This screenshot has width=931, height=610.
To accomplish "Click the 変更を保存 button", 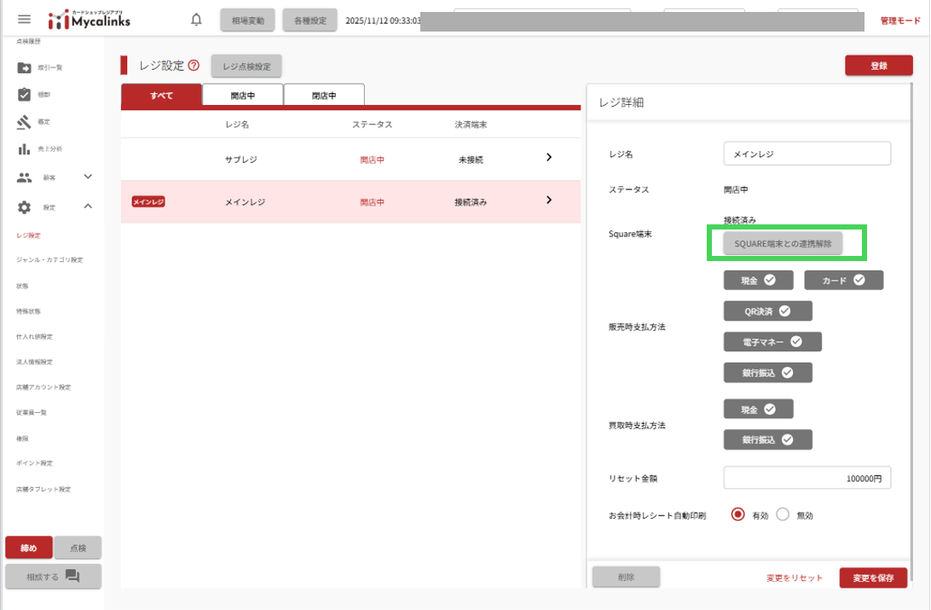I will [x=873, y=578].
